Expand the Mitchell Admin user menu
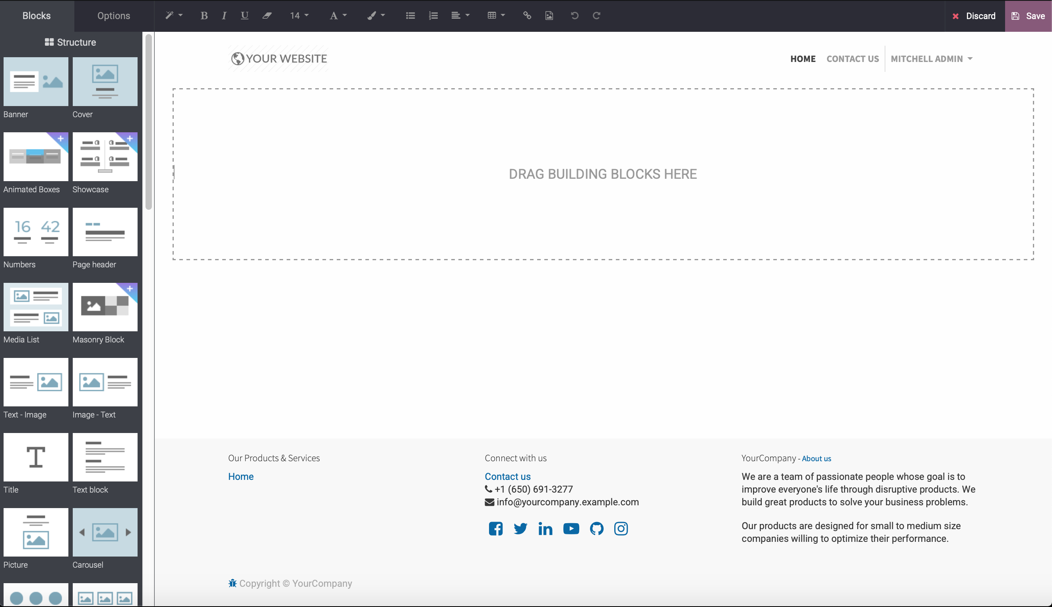The image size is (1052, 607). 931,59
